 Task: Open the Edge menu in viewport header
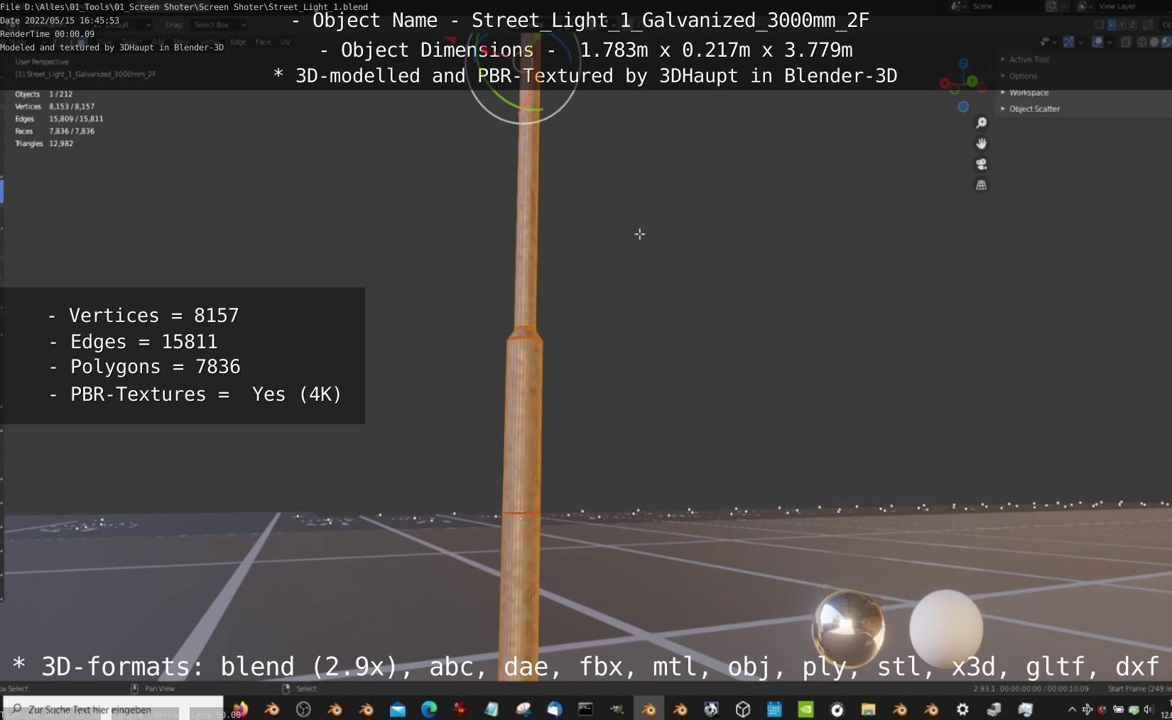[x=238, y=42]
